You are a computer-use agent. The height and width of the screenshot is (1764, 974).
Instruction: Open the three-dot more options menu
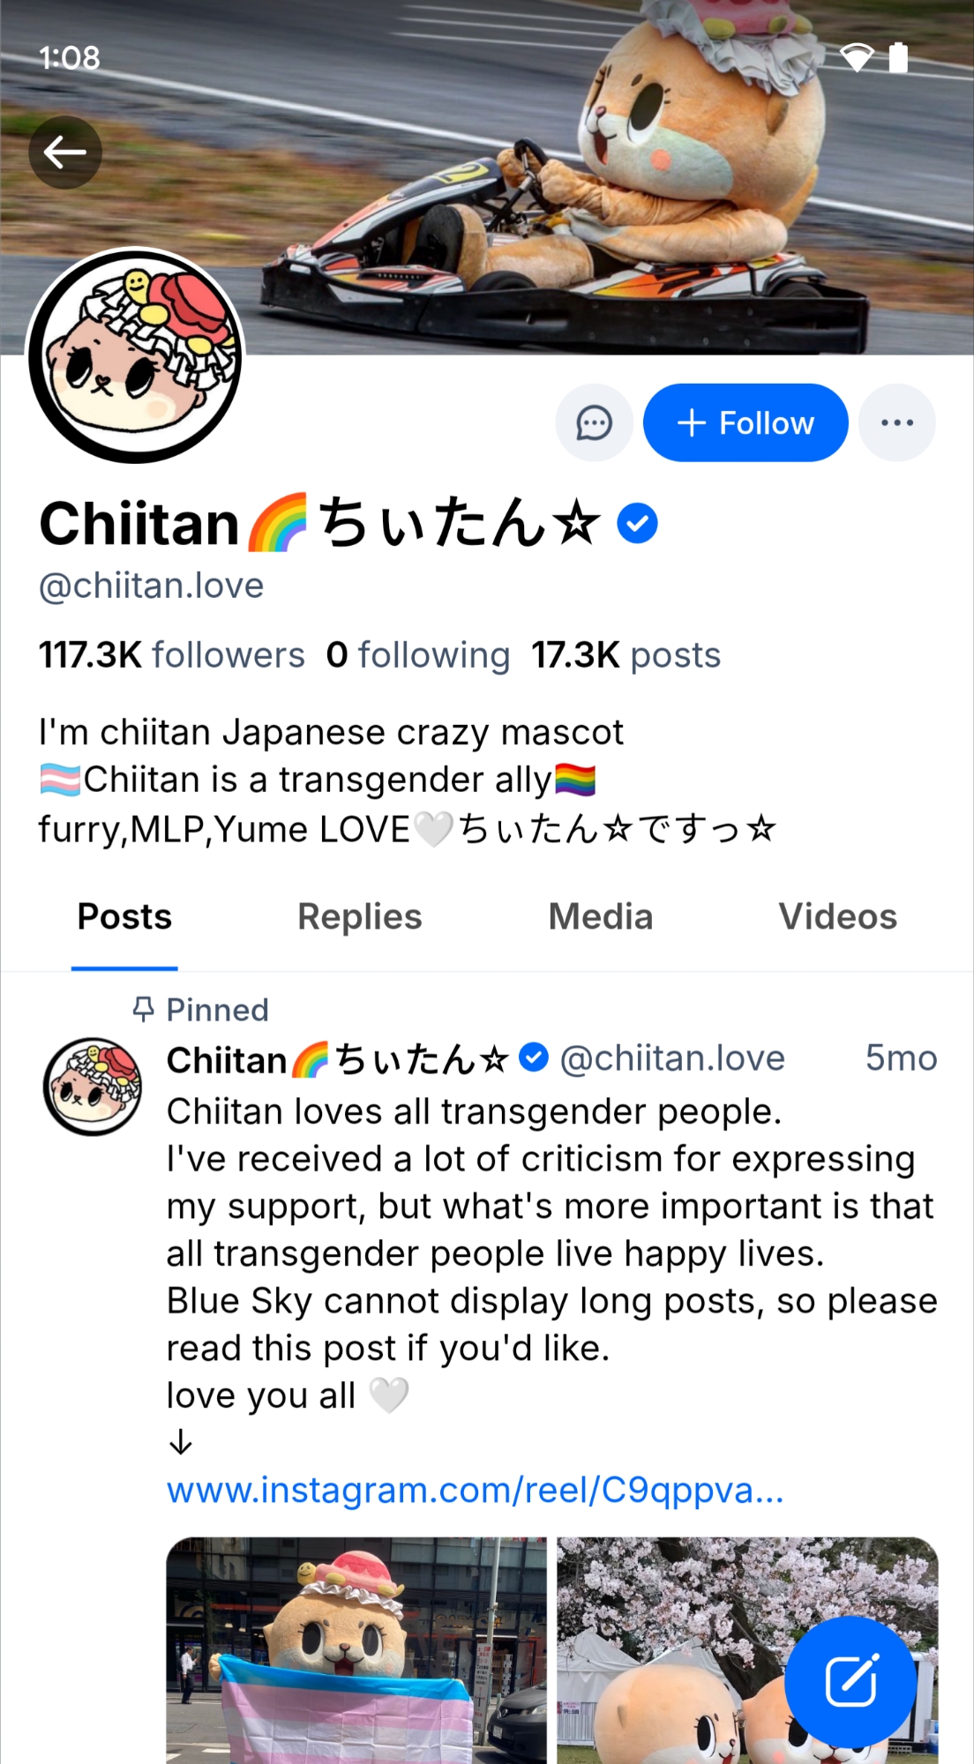tap(896, 423)
